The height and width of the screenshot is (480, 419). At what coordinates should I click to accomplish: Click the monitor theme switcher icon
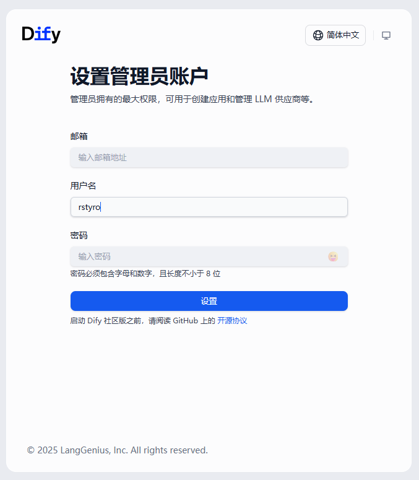[386, 35]
